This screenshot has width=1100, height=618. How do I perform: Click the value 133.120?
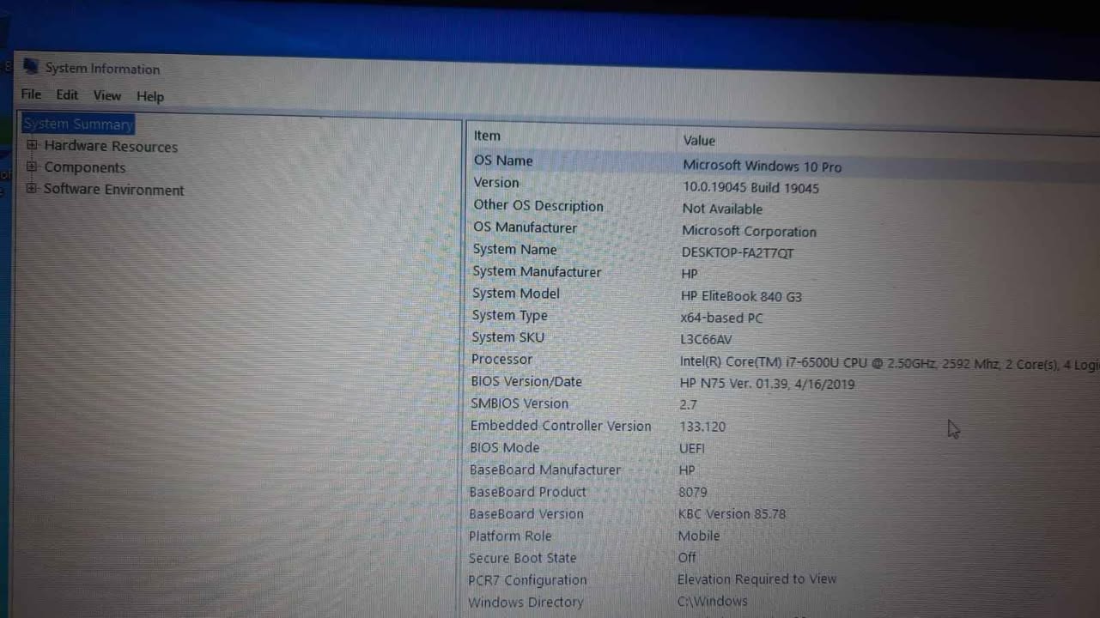coord(702,427)
